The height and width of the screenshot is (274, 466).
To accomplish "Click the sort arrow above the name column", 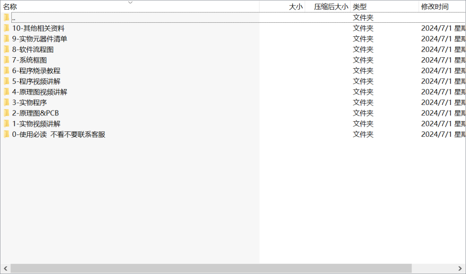I will click(130, 2).
